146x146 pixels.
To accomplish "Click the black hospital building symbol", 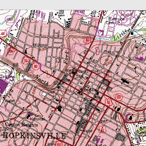I will [28, 116].
